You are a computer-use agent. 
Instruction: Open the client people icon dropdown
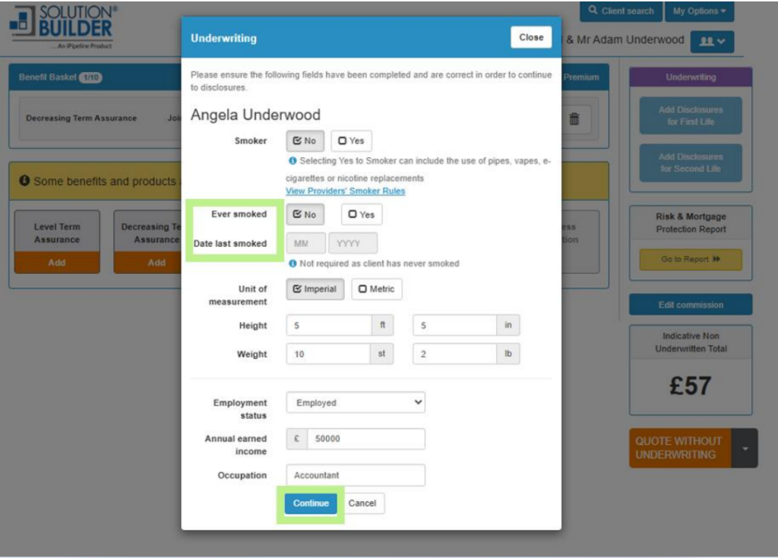coord(711,41)
